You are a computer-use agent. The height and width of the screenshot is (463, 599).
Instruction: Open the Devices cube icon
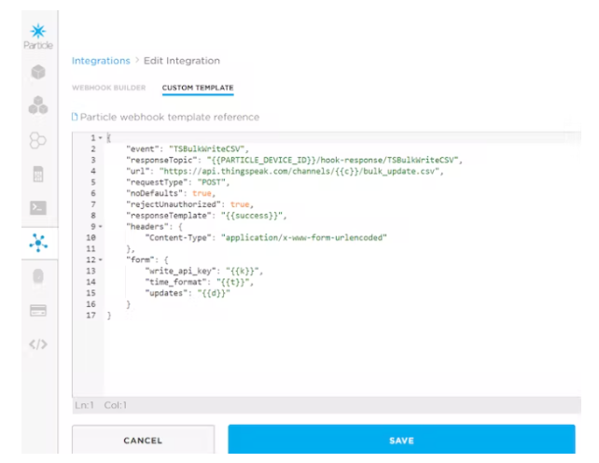click(38, 72)
